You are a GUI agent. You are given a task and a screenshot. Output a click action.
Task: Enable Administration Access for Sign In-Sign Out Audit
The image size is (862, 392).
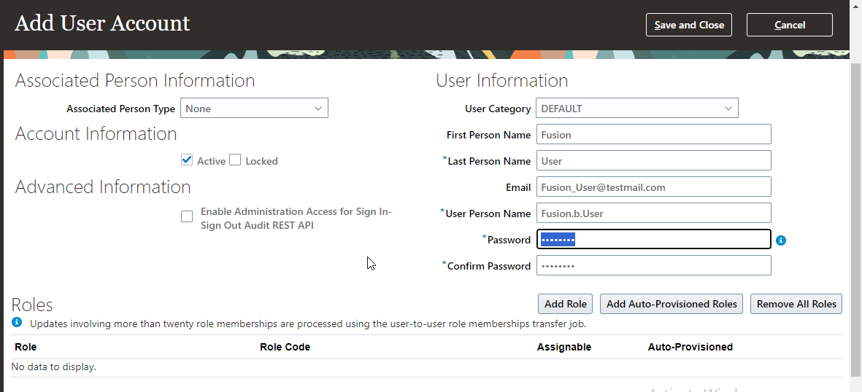(187, 216)
